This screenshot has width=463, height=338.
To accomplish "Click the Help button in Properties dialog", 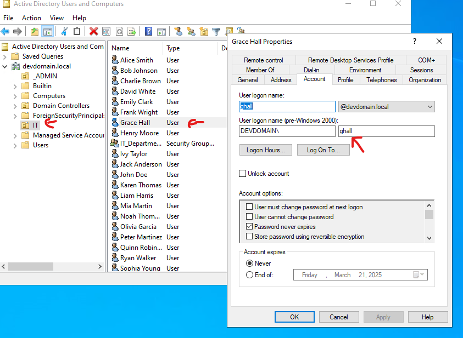I will 427,317.
